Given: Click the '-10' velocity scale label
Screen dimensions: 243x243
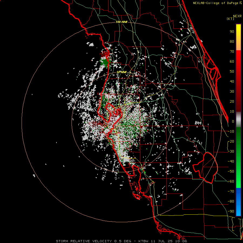Looking at the screenshot, I should 231,131.
